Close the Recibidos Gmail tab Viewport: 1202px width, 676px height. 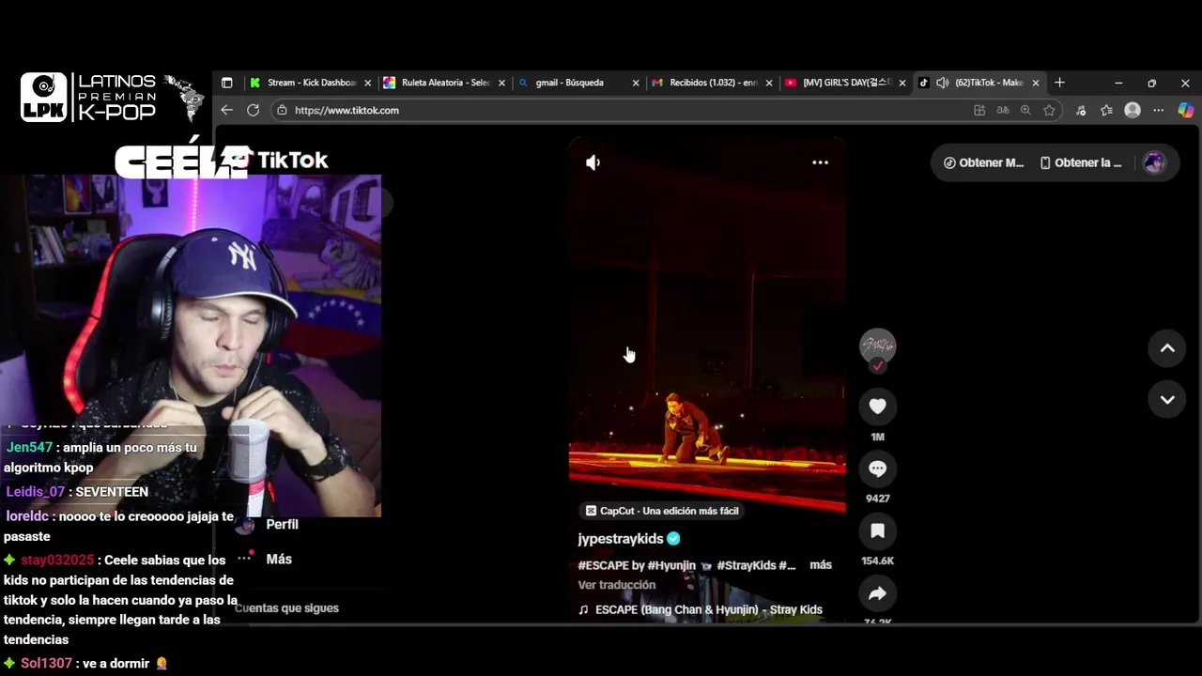point(769,83)
